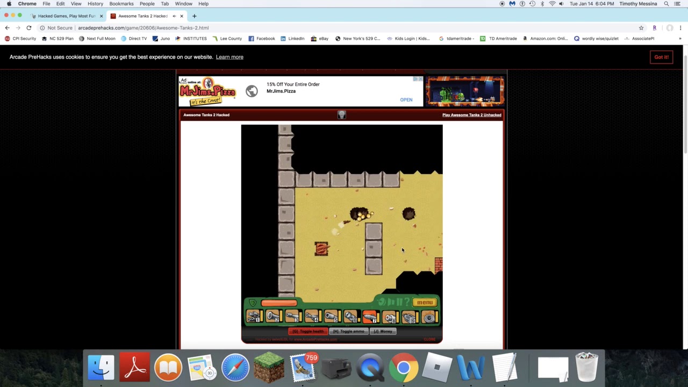
Task: Toggle game sound speaker icon
Action: [391, 302]
